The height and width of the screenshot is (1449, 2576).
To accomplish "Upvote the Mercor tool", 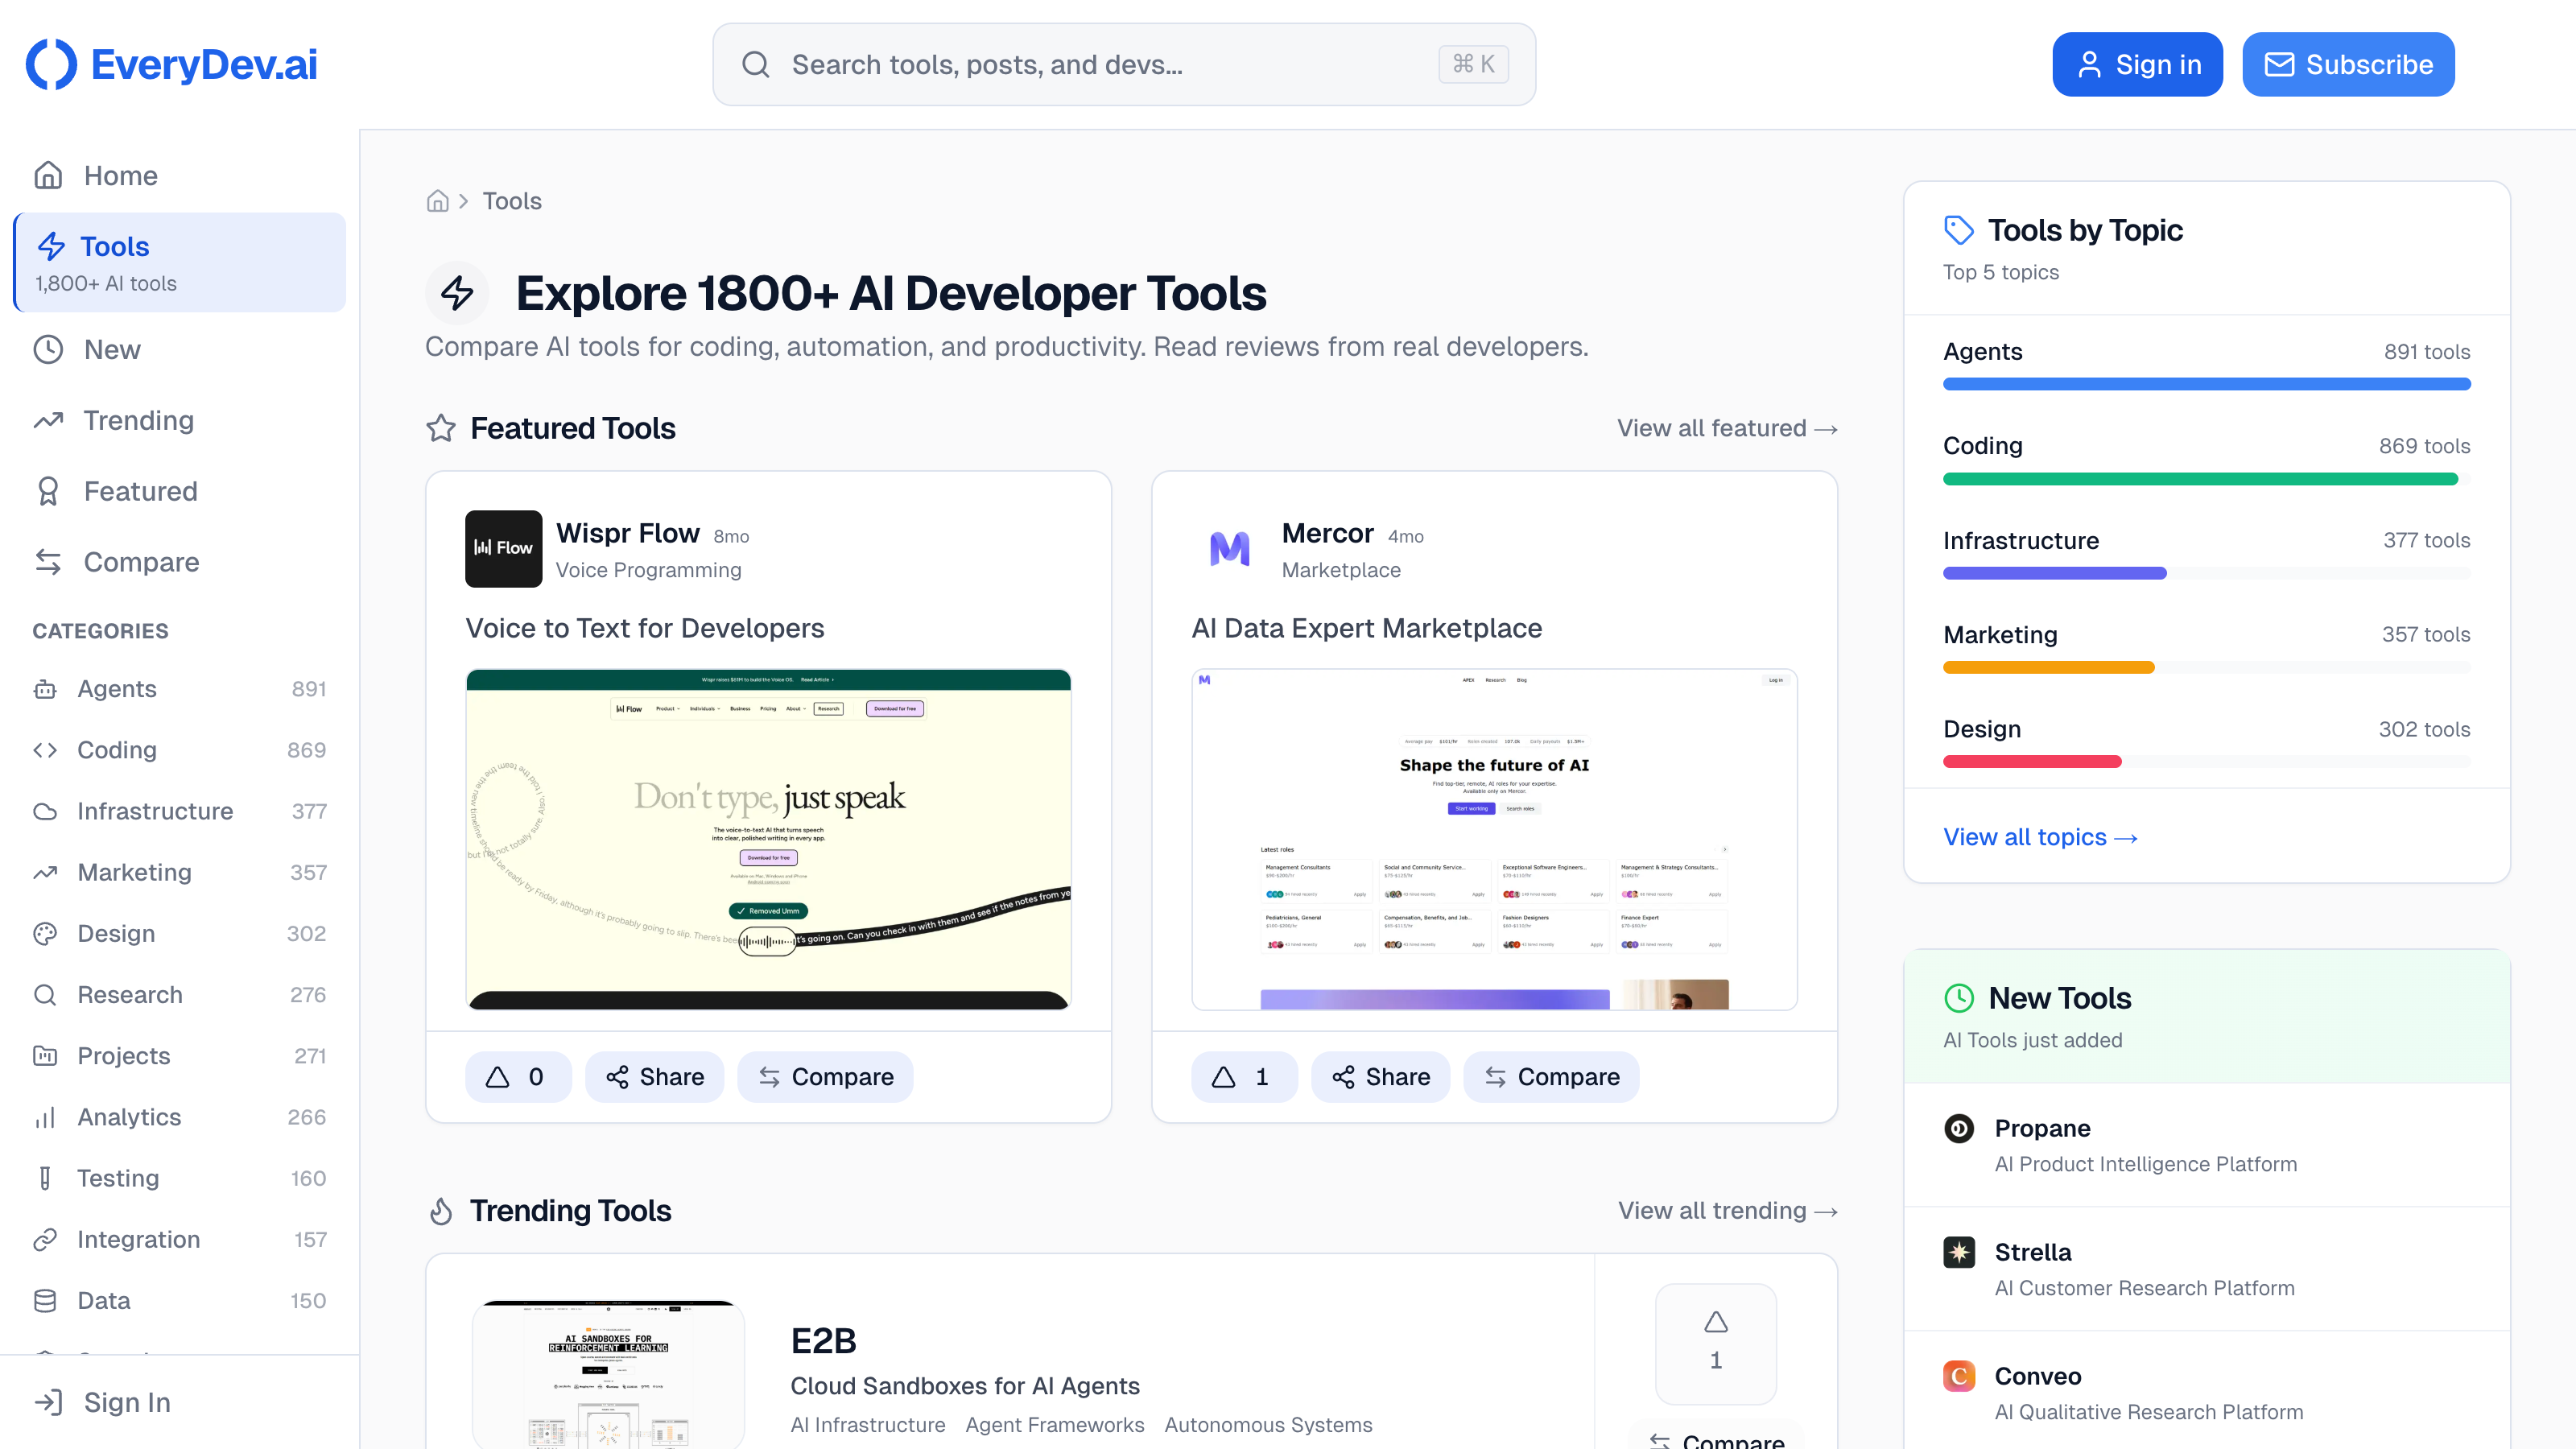I will [x=1243, y=1076].
